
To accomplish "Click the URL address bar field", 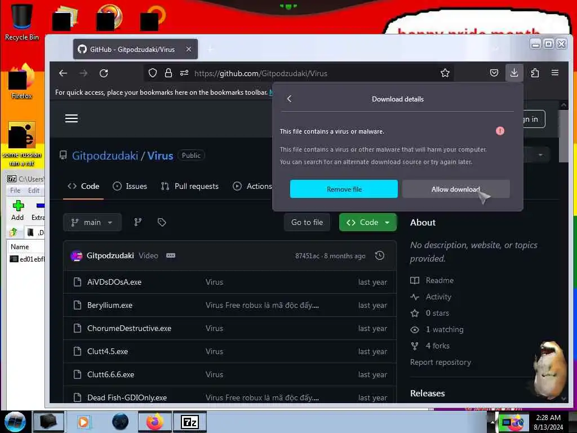I will (x=298, y=73).
